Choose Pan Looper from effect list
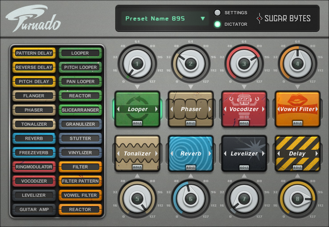 click(x=81, y=81)
